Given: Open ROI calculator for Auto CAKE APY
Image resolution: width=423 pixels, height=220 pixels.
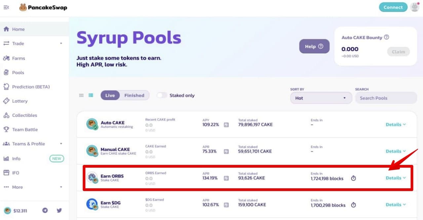Looking at the screenshot, I should point(226,125).
